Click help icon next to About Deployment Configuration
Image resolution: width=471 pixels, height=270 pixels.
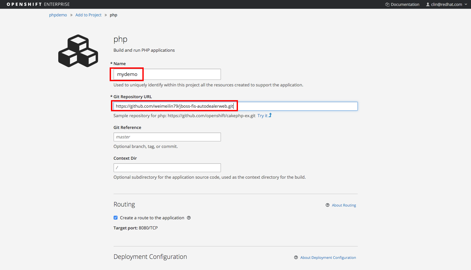(x=296, y=258)
